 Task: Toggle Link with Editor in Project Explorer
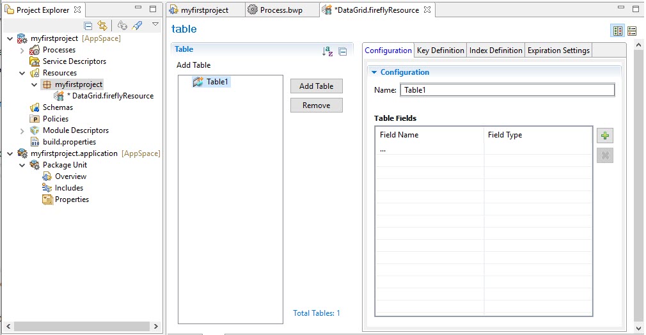[102, 26]
